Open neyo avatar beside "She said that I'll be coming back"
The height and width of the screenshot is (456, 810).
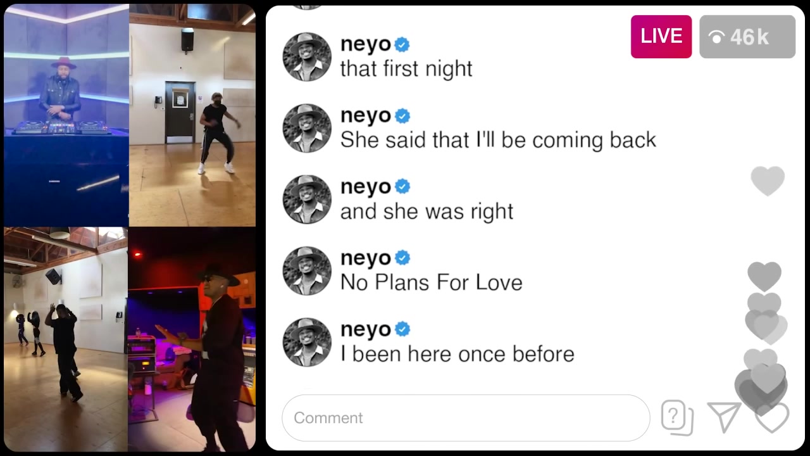[x=307, y=128]
